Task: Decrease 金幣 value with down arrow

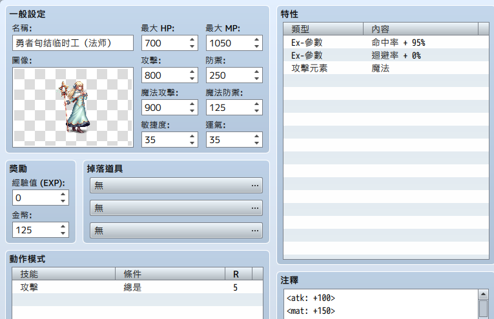Action: (63, 233)
